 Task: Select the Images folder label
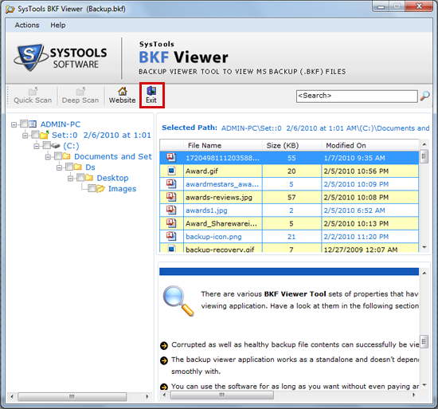click(x=122, y=189)
